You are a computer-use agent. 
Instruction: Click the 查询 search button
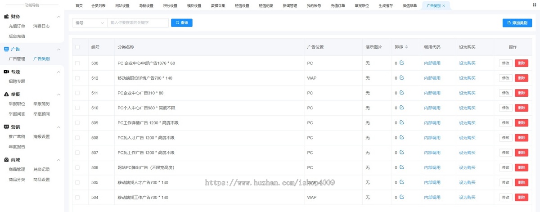click(182, 23)
